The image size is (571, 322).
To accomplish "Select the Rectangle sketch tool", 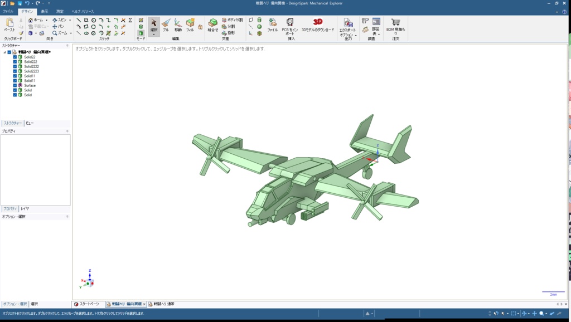I will pyautogui.click(x=86, y=21).
